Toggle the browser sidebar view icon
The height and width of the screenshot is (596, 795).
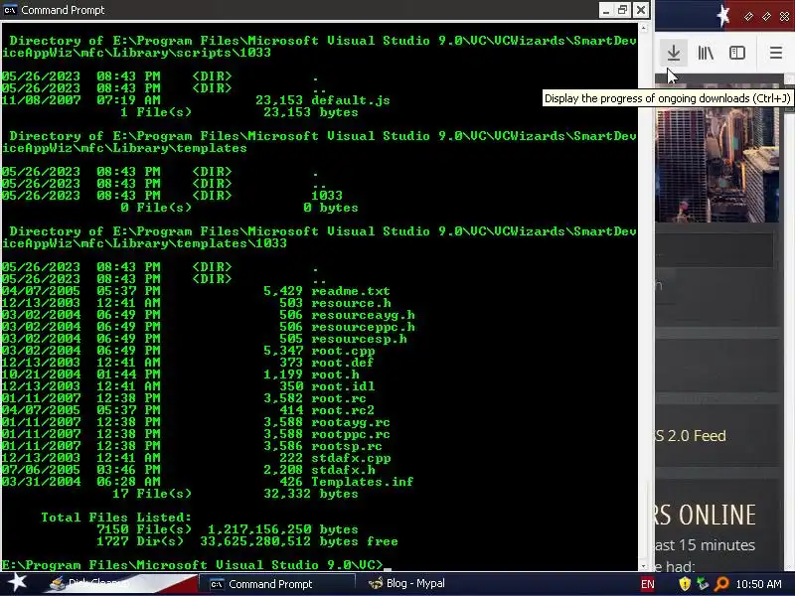tap(736, 53)
